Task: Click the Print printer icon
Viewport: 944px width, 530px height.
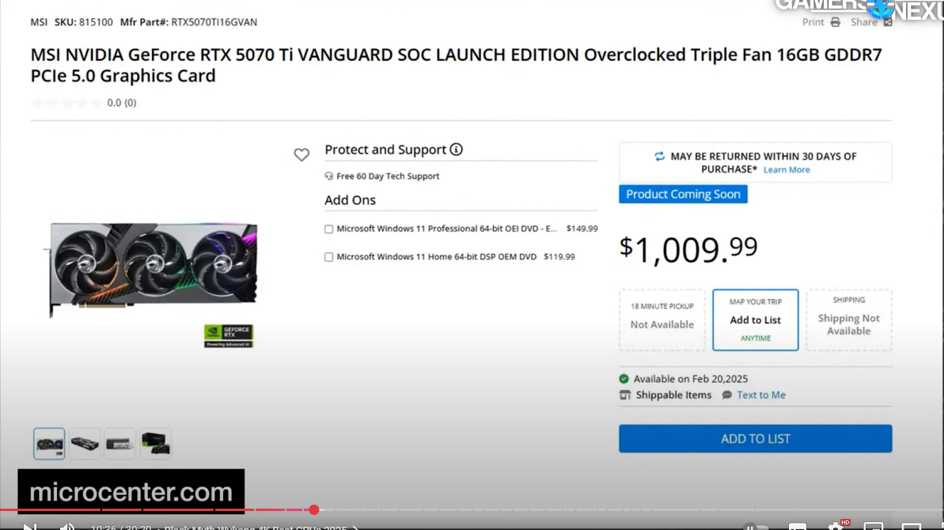Action: [835, 22]
